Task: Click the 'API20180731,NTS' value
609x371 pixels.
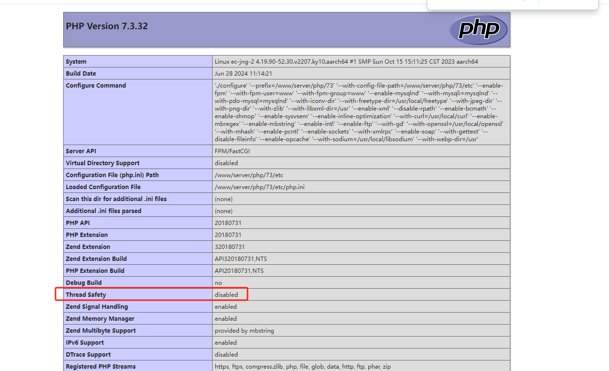Action: coord(239,271)
